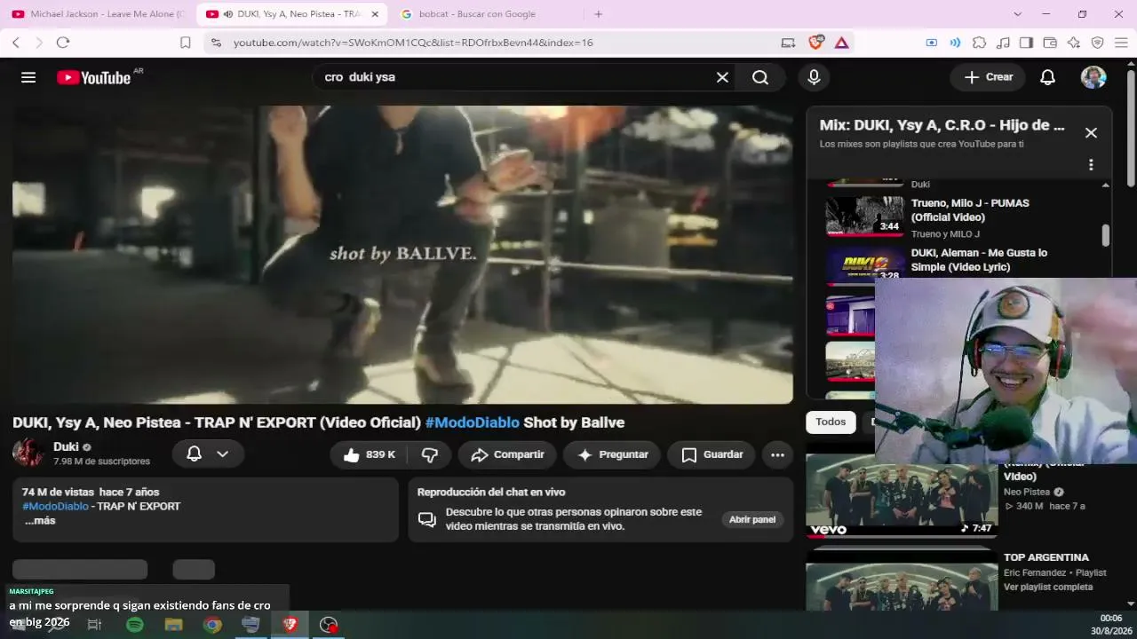Open the browser main menu
Viewport: 1137px width, 639px height.
tap(1121, 43)
